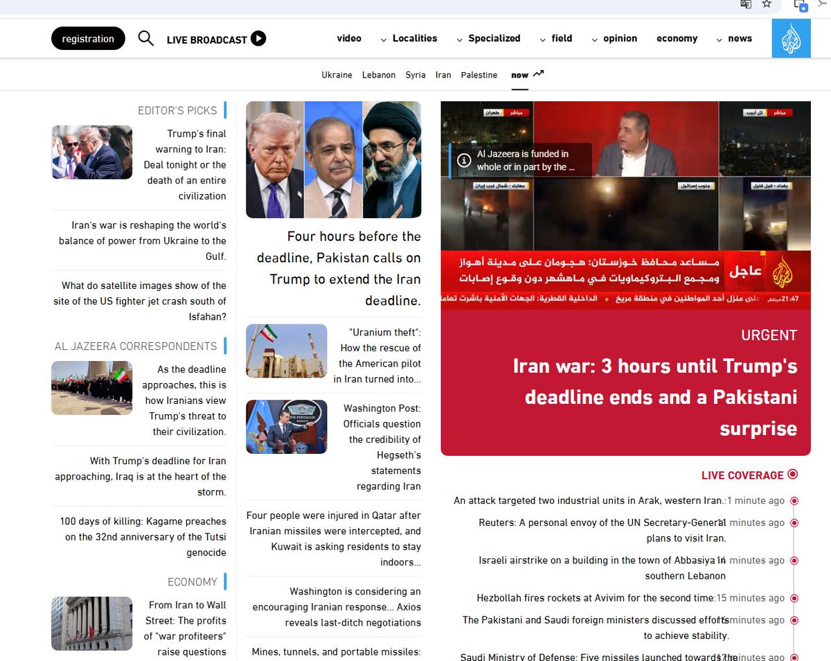The height and width of the screenshot is (661, 831).
Task: Open the site search magnifier
Action: click(146, 38)
